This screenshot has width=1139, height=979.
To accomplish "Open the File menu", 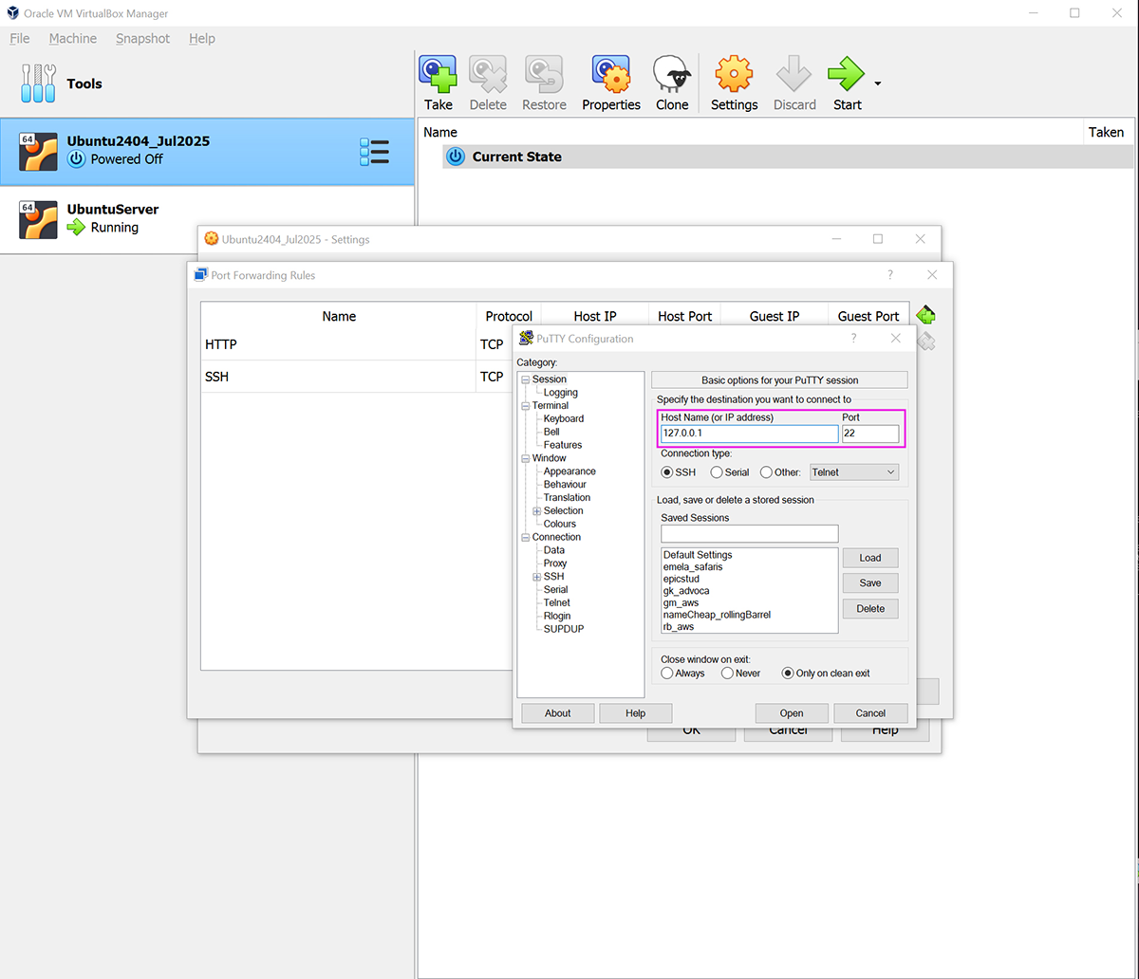I will 20,39.
